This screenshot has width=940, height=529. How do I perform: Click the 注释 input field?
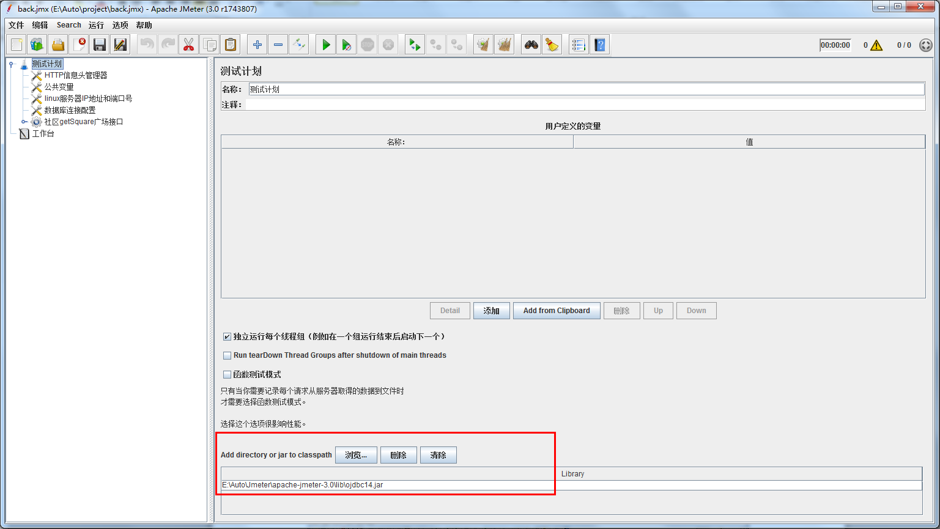click(585, 105)
